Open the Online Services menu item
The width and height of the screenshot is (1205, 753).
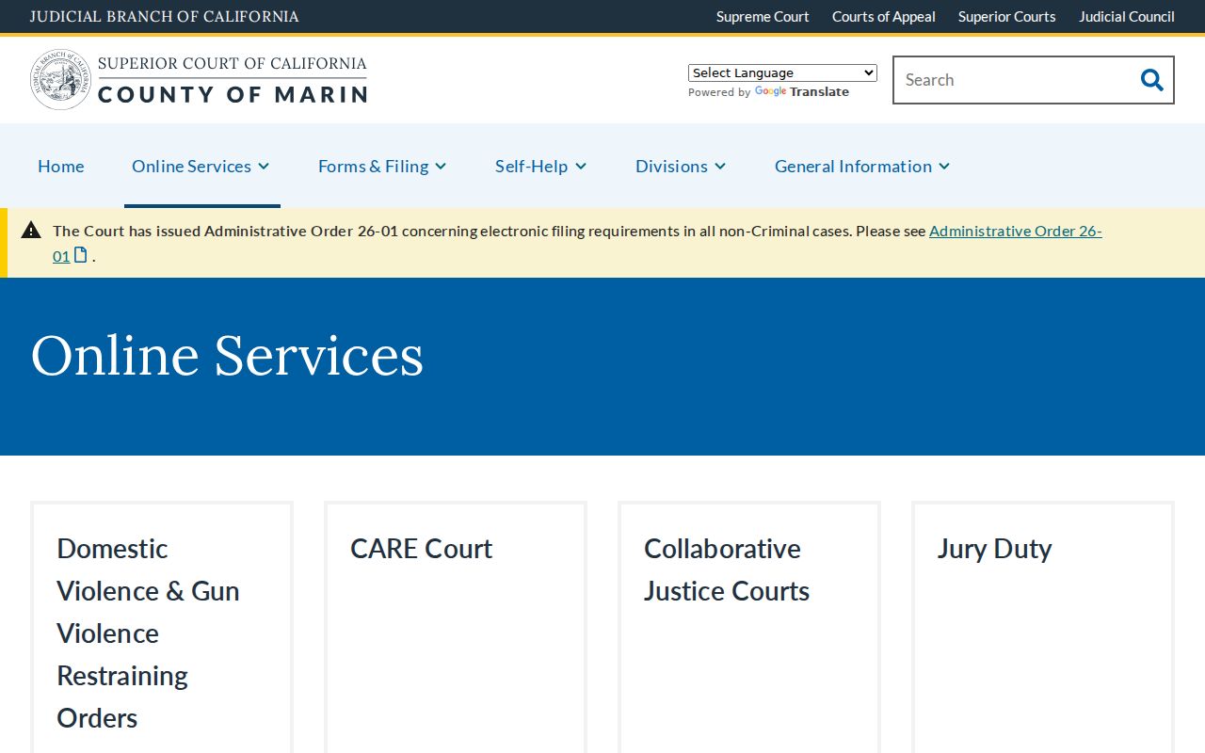pyautogui.click(x=191, y=166)
